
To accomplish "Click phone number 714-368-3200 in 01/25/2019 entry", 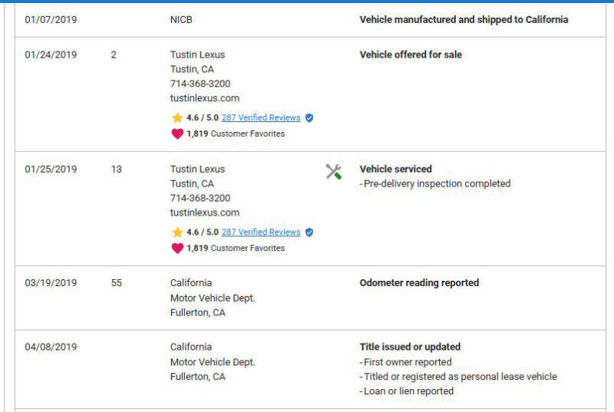I will point(200,198).
